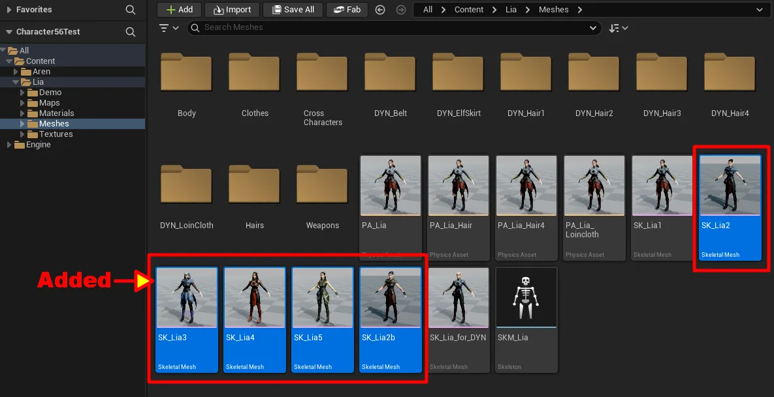The image size is (774, 397).
Task: Expand the Textures folder arrow
Action: point(22,134)
